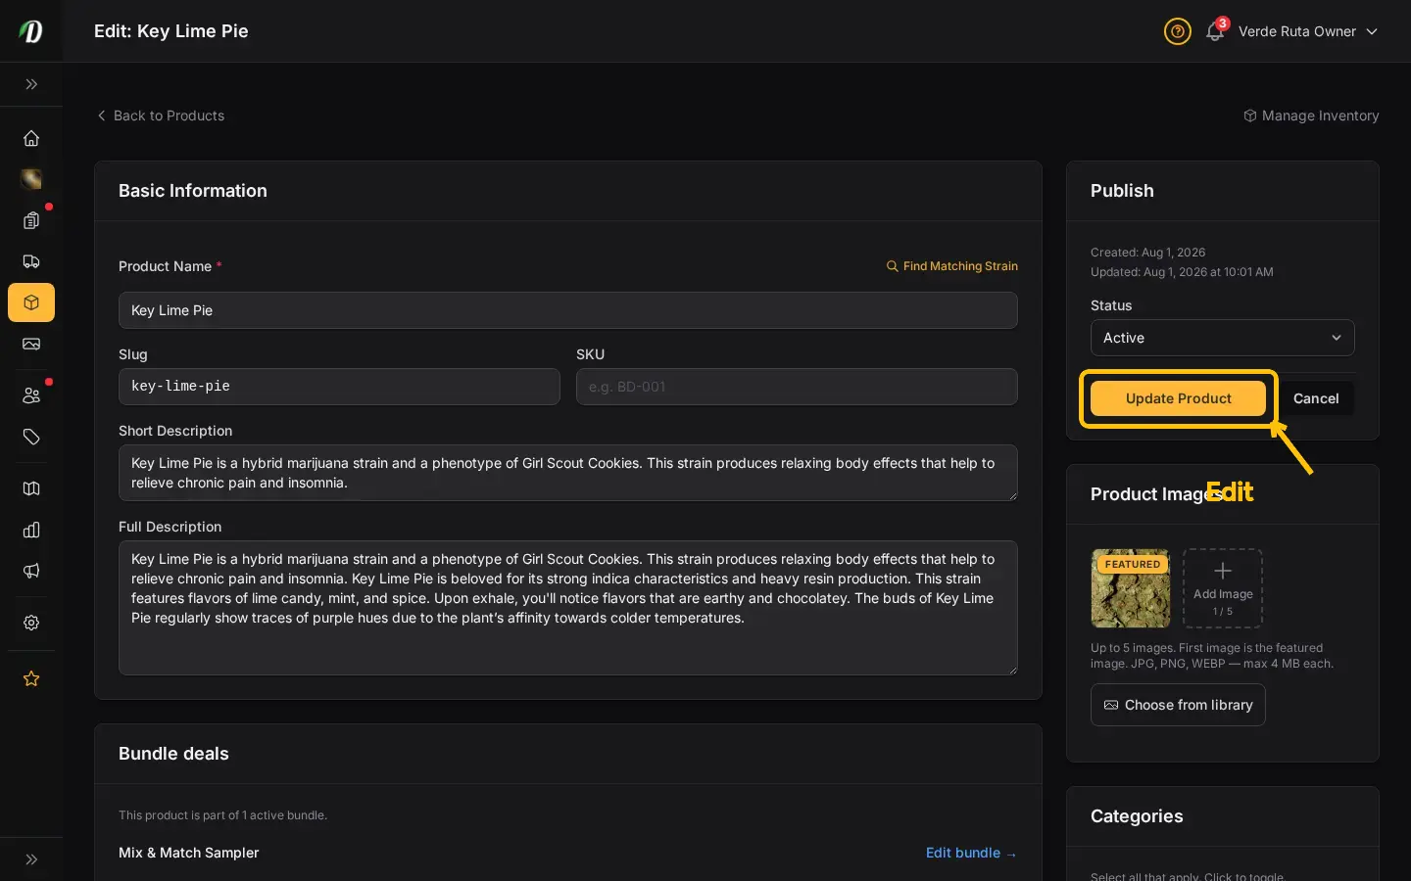1411x881 pixels.
Task: Click the Categories heading
Action: [x=1137, y=816]
